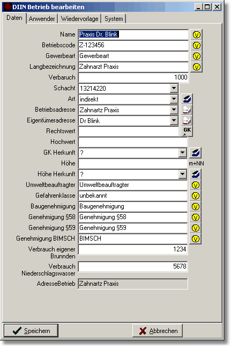Click the yellow V icon beside Genehmigung BIMSCH
Image resolution: width=231 pixels, height=347 pixels.
click(196, 238)
